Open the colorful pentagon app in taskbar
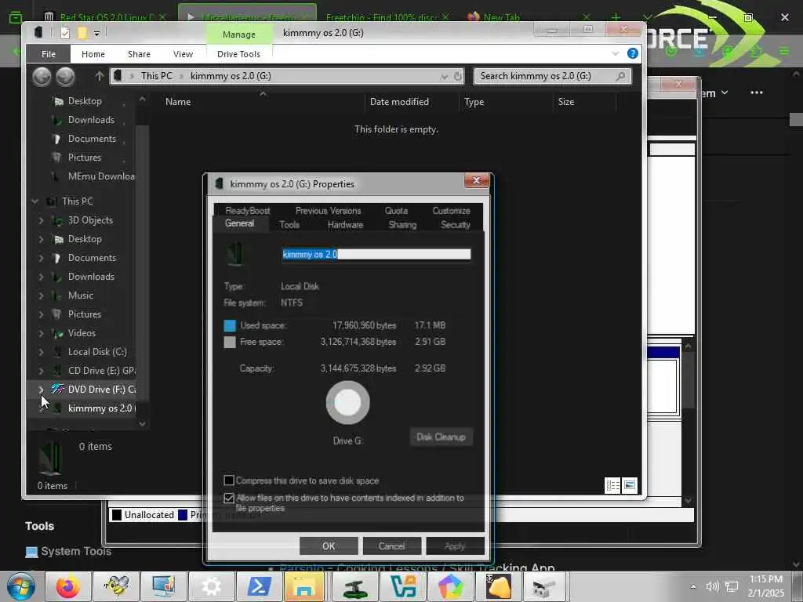The image size is (803, 602). point(451,586)
